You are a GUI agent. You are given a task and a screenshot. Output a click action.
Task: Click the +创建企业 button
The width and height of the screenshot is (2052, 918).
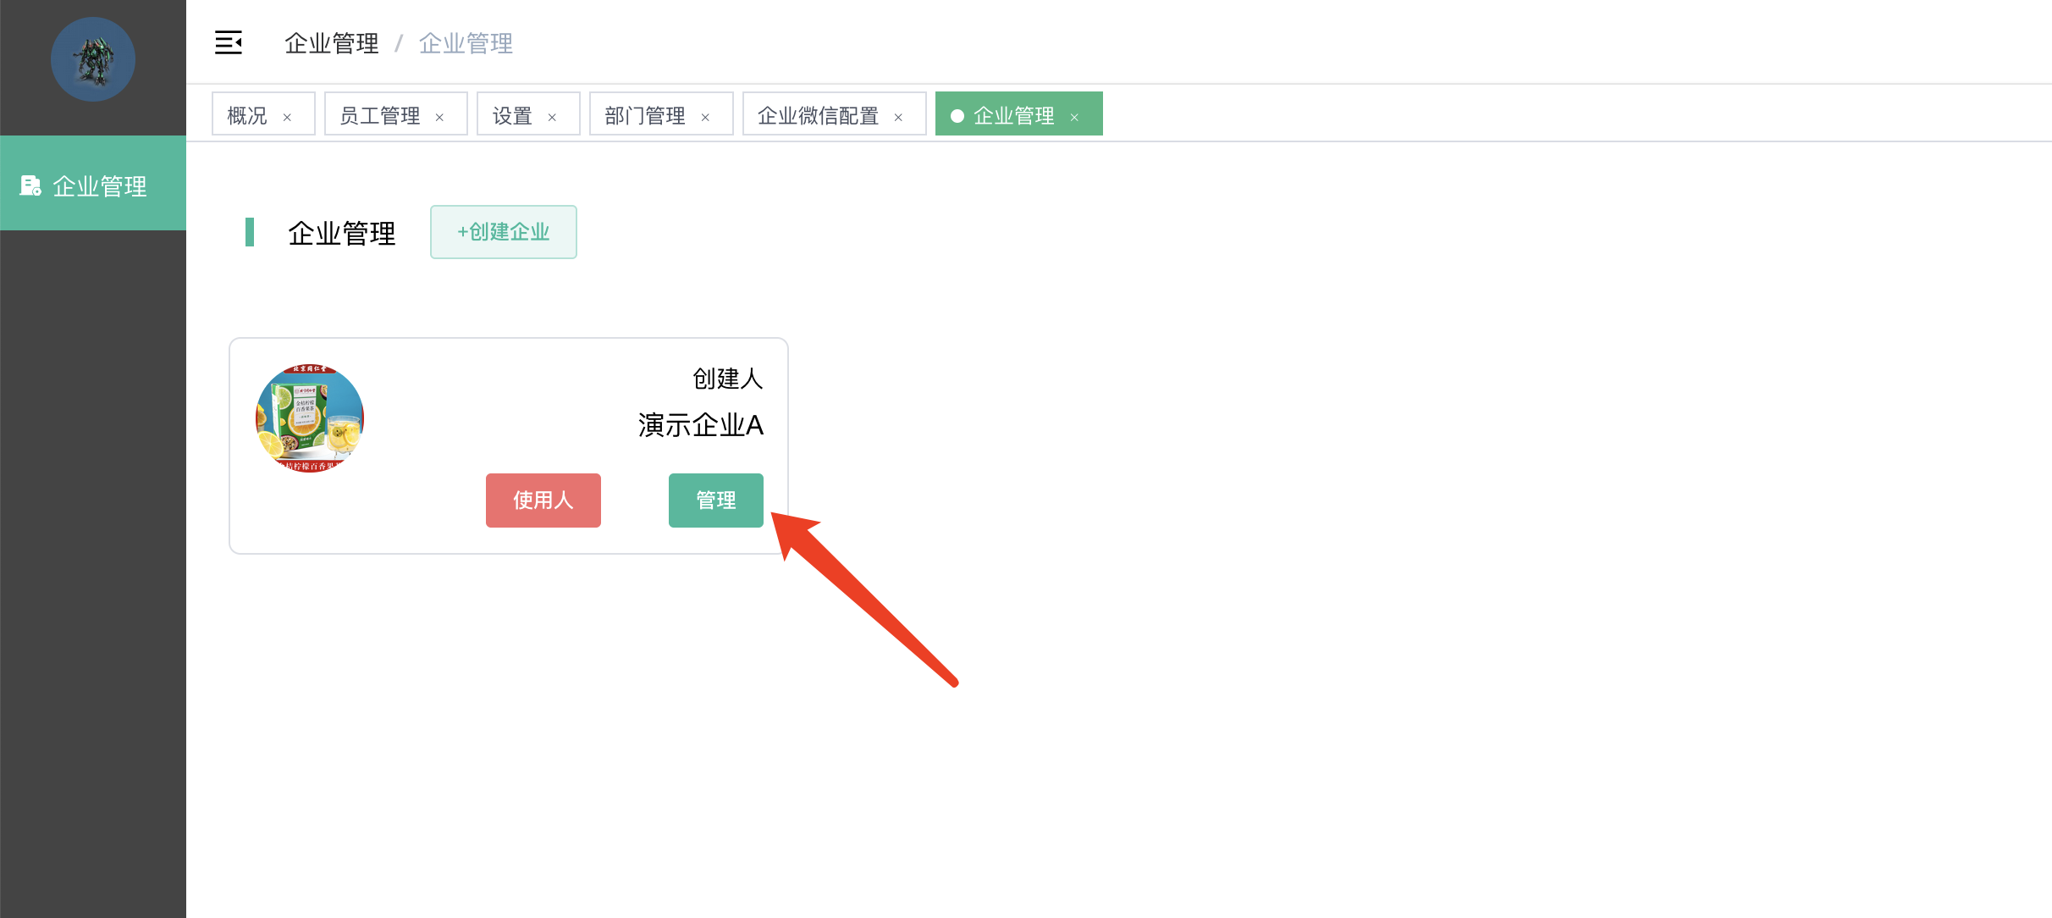(504, 232)
